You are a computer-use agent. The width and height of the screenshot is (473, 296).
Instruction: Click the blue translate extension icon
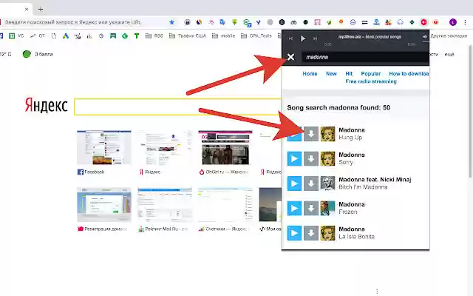(222, 22)
